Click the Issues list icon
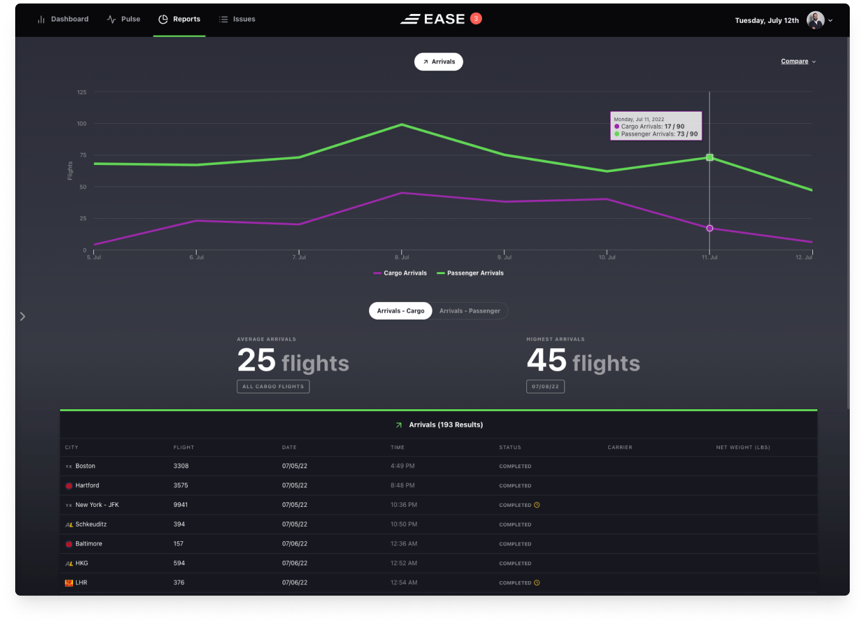The image size is (865, 623). point(223,18)
